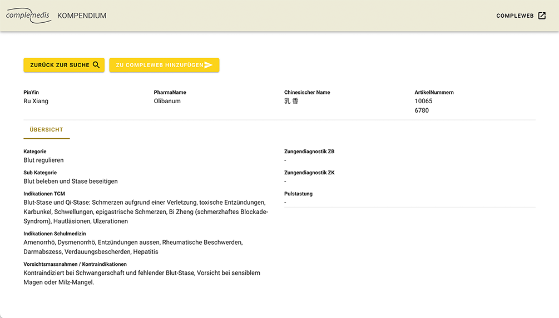Click the PharmaName value Olibanum

tap(167, 101)
